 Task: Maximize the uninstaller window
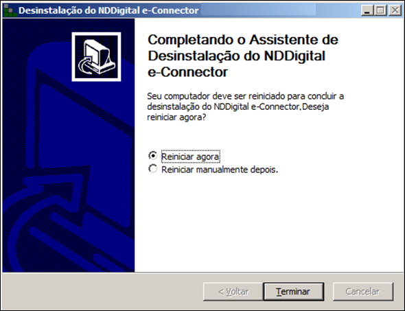[x=380, y=10]
